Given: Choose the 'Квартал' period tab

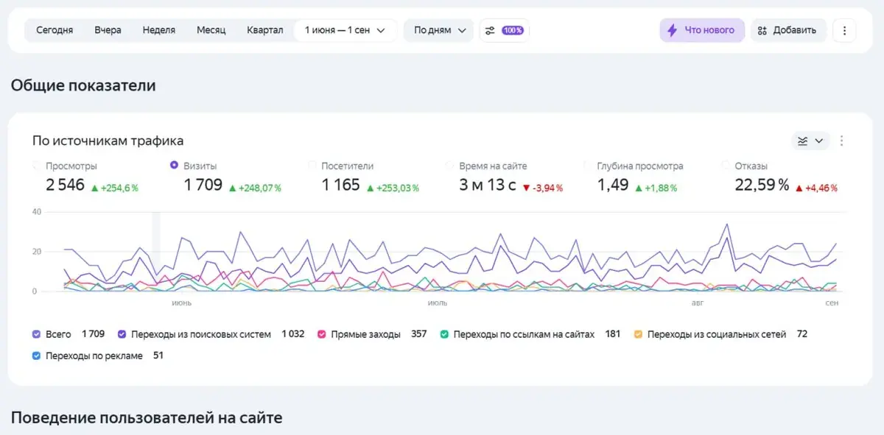Looking at the screenshot, I should tap(265, 30).
